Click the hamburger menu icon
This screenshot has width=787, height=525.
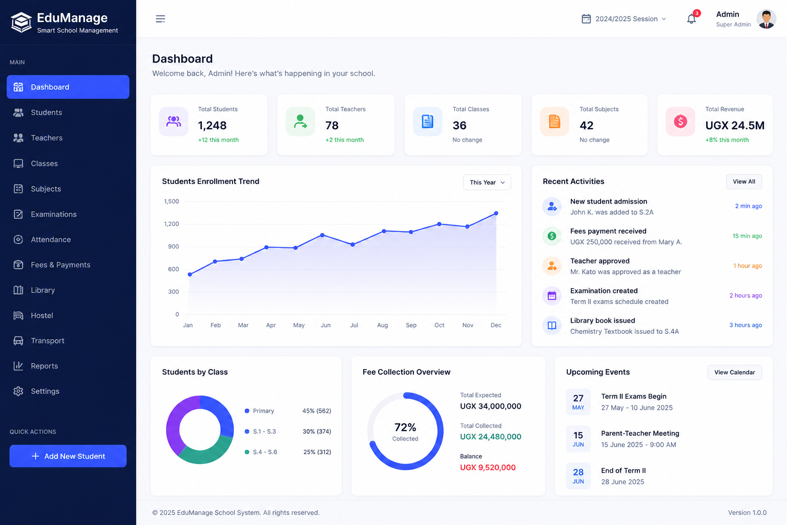pyautogui.click(x=160, y=19)
